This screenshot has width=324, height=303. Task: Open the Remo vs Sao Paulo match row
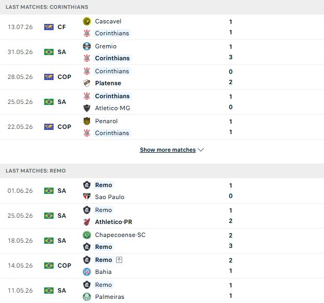162,191
